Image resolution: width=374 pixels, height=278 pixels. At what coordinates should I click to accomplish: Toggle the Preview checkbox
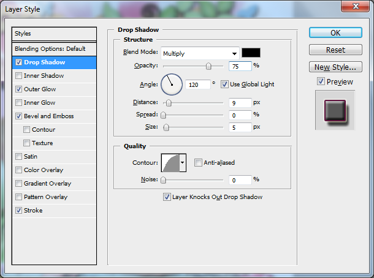coord(321,81)
